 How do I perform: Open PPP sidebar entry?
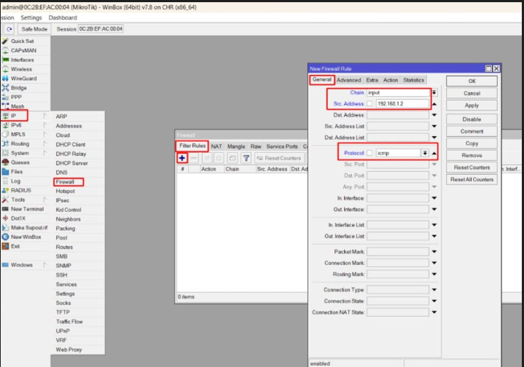click(x=16, y=97)
